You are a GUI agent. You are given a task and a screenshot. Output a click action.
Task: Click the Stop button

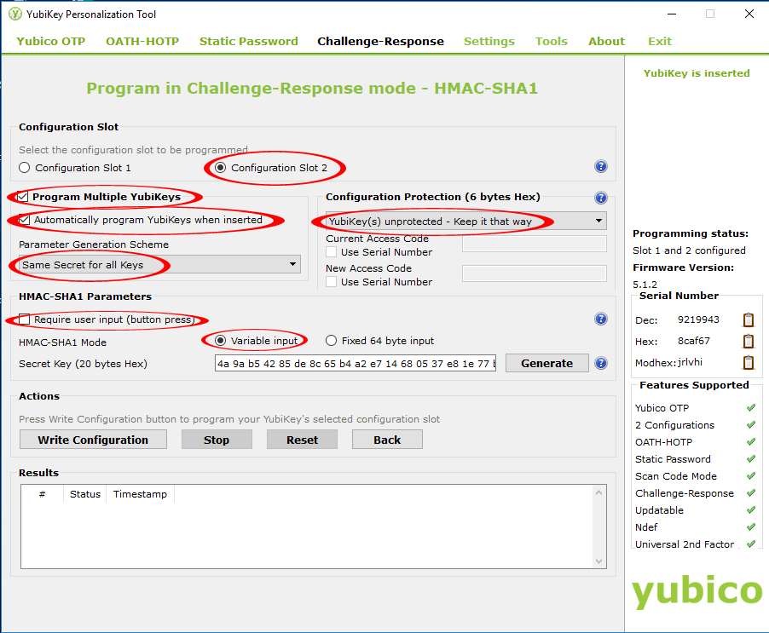(217, 440)
